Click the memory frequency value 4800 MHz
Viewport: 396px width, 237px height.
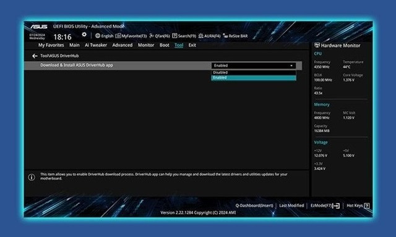click(x=322, y=118)
